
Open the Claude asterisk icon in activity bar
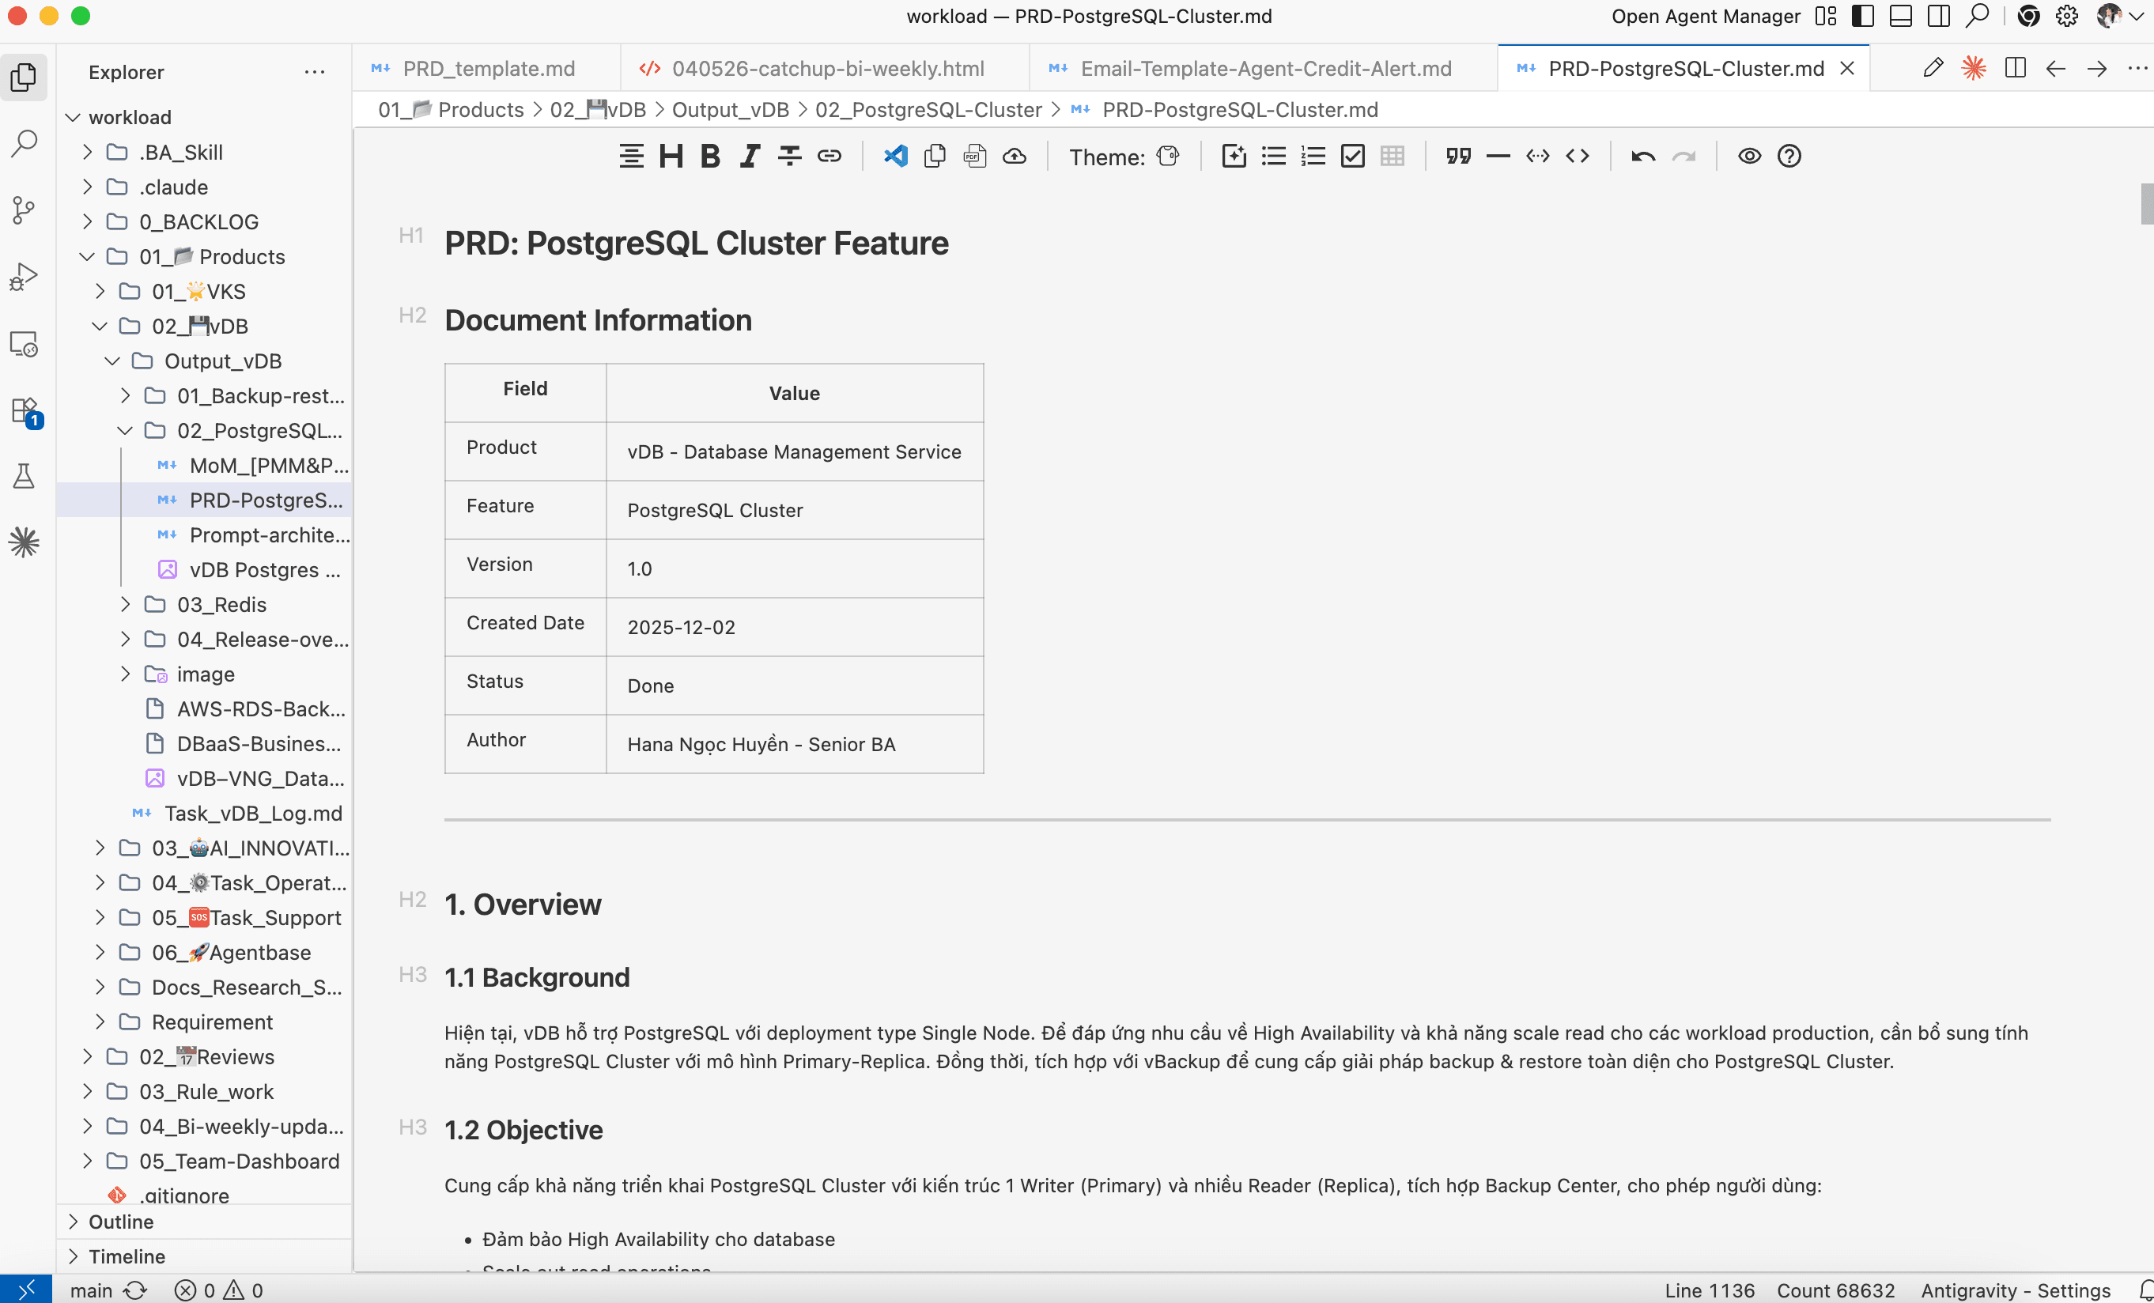[25, 542]
